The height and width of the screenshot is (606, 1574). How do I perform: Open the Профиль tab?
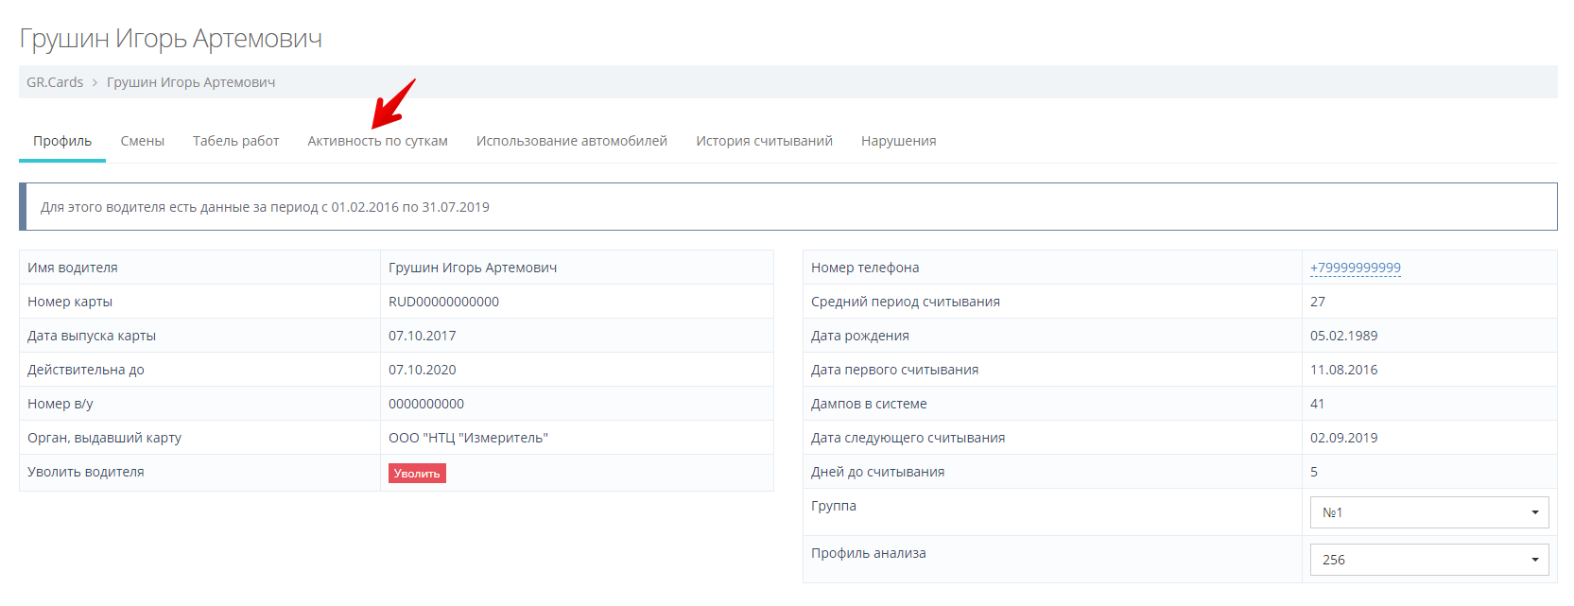pos(62,141)
